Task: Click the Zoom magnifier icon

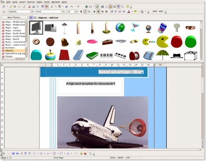Action: tap(122, 7)
